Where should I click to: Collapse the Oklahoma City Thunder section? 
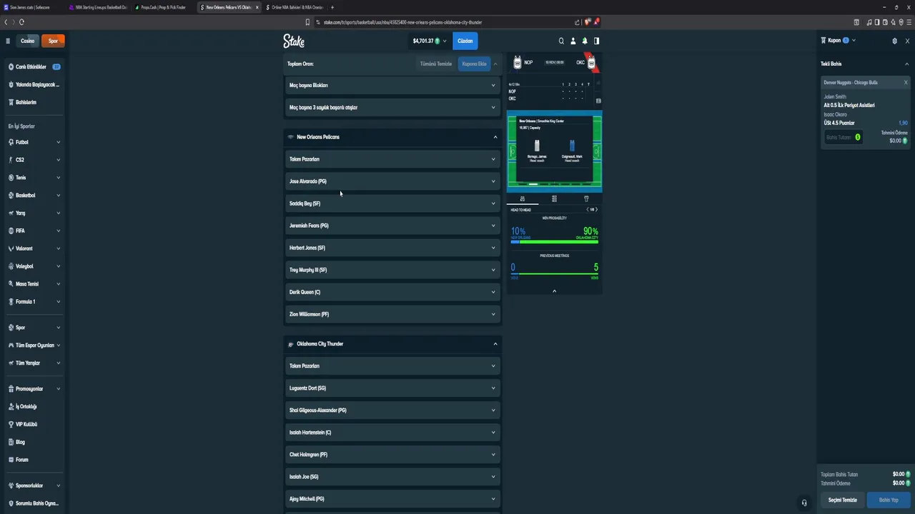[x=392, y=344]
